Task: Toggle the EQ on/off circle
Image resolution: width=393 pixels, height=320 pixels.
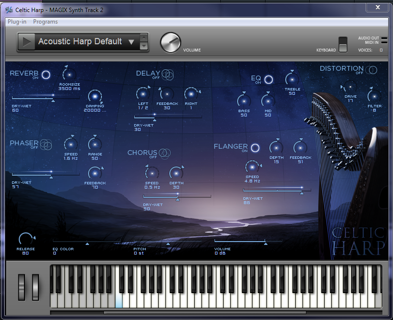Action: click(268, 80)
